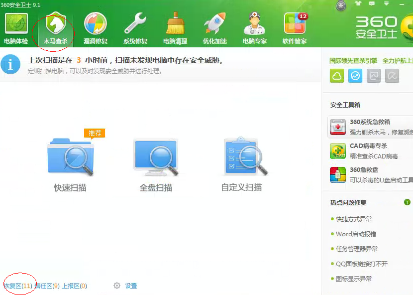Open 漏洞修复 vulnerability repair

(96, 29)
